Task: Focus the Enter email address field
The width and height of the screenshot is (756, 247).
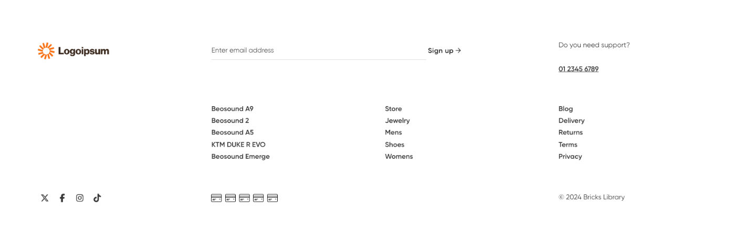Action: [x=318, y=50]
